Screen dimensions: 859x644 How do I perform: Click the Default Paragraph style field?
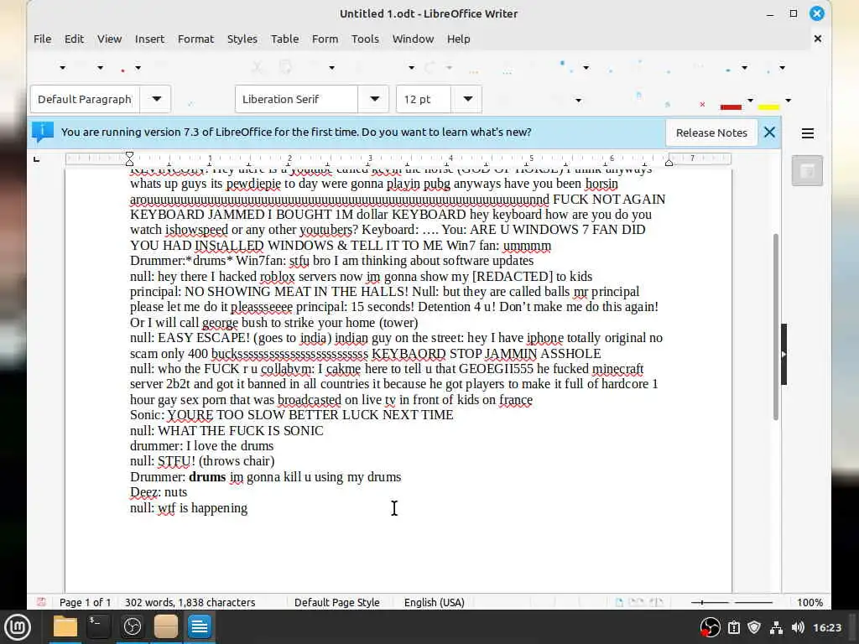point(85,99)
